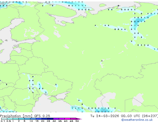Screen dimensions: 158x122
Task: Click the 'Tu 24-03-2026' date text
Action: (x=105, y=116)
